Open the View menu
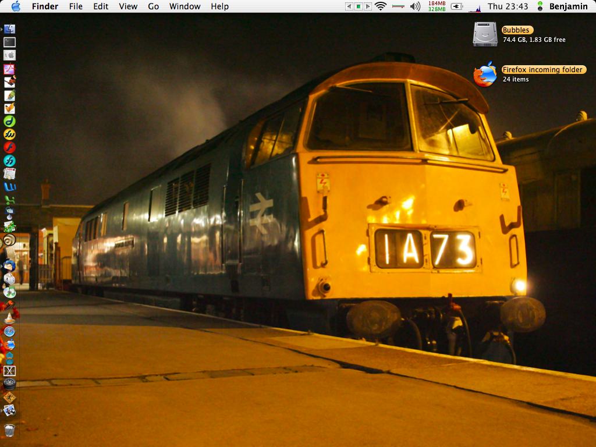The height and width of the screenshot is (447, 596). click(128, 6)
